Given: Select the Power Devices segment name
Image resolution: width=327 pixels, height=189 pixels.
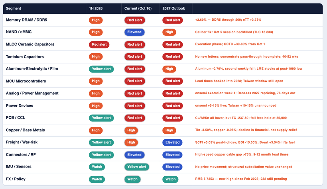Looking at the screenshot, I should coord(20,106).
